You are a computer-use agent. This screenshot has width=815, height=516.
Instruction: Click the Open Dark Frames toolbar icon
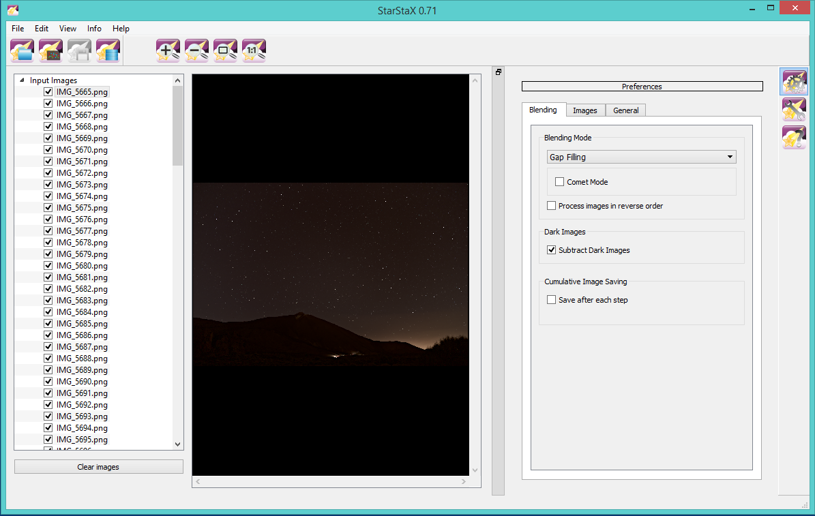pos(51,51)
